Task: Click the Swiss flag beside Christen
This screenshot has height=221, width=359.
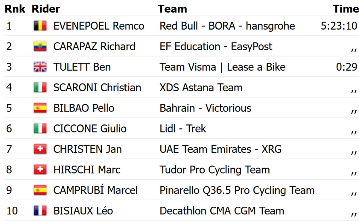Action: (x=40, y=149)
